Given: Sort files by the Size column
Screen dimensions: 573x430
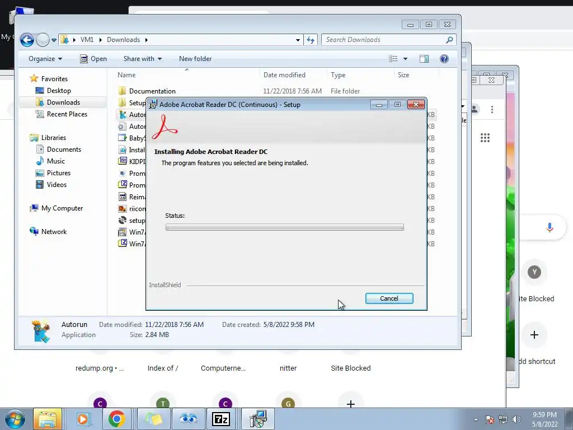Looking at the screenshot, I should pos(403,75).
